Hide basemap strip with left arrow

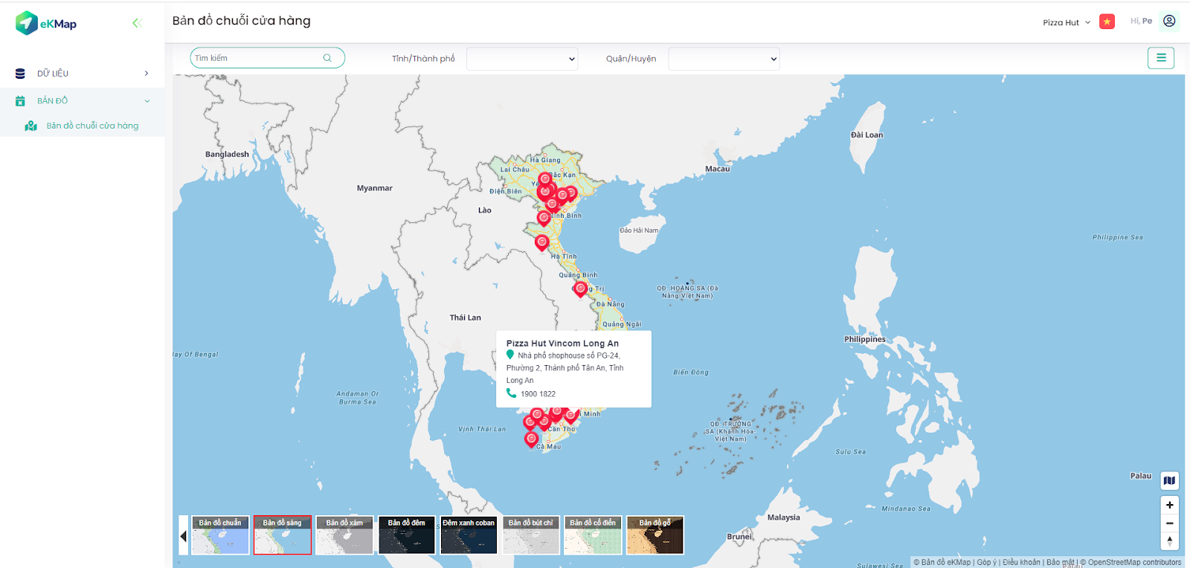pyautogui.click(x=183, y=536)
